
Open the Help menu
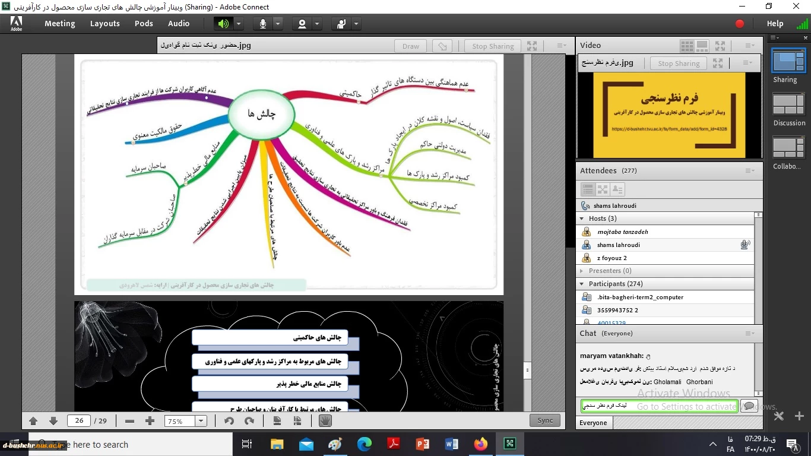click(x=775, y=24)
